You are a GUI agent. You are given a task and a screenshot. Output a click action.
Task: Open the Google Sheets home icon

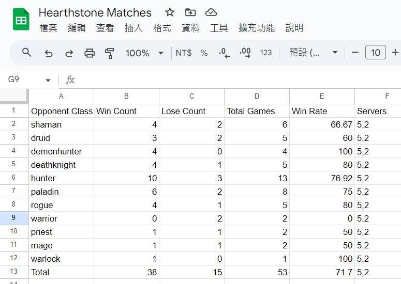tap(21, 20)
